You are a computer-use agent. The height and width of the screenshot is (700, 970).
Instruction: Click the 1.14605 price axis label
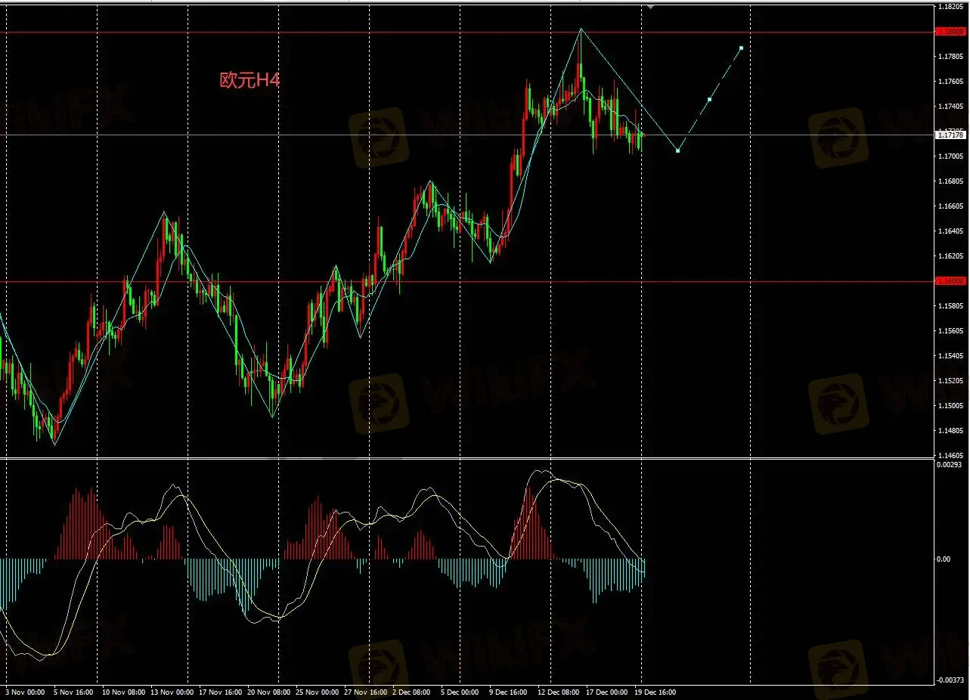tap(951, 456)
